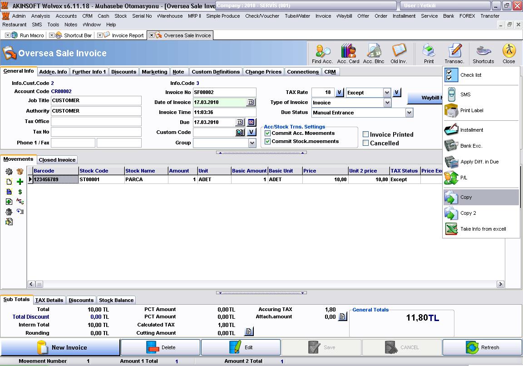Open the Old Inv. toolbar icon
This screenshot has height=366, width=523.
(x=399, y=54)
